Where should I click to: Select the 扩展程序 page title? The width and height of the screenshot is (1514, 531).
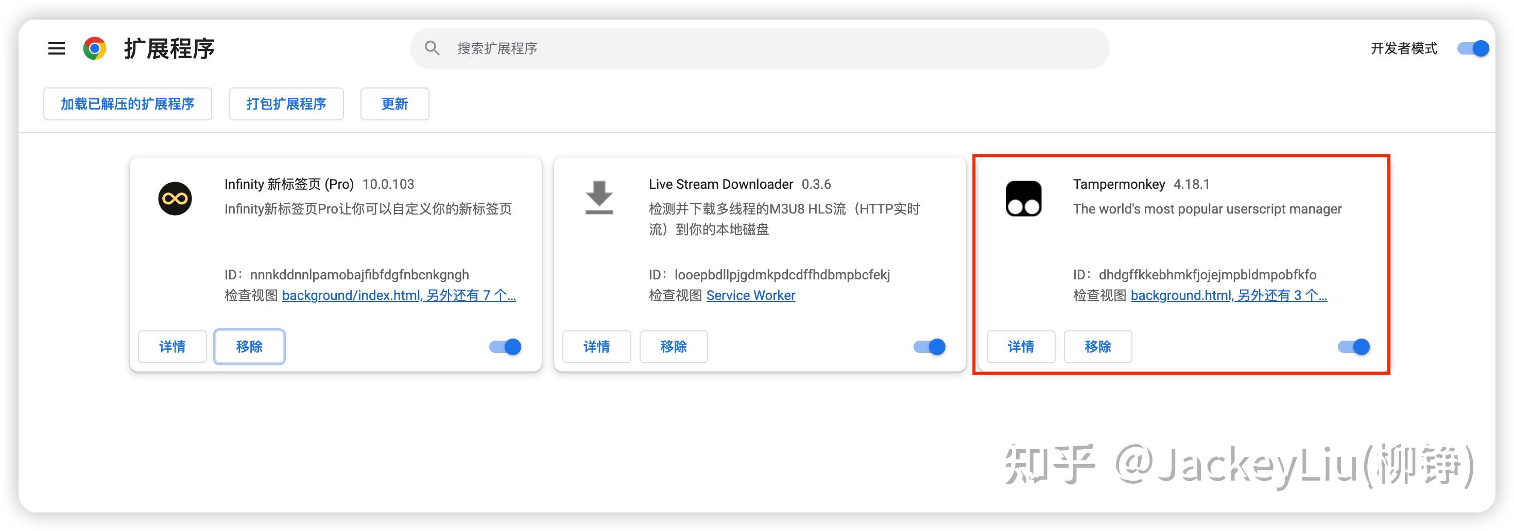[x=169, y=48]
